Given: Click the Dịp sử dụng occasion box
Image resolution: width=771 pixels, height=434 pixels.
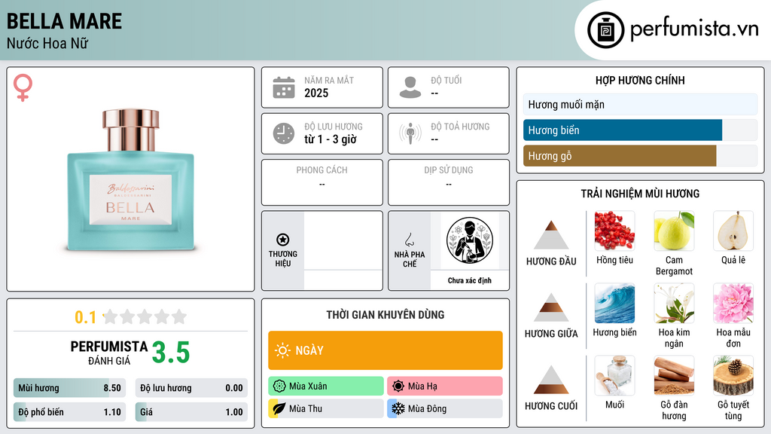Looking at the screenshot, I should [x=449, y=182].
